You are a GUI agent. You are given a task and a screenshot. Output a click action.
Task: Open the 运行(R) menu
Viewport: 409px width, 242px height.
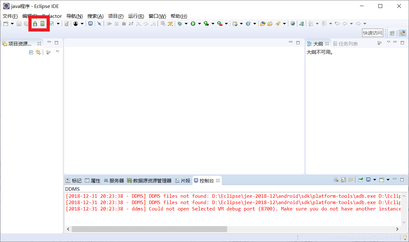pos(136,16)
